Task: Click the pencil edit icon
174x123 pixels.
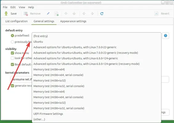Action: coord(48,14)
